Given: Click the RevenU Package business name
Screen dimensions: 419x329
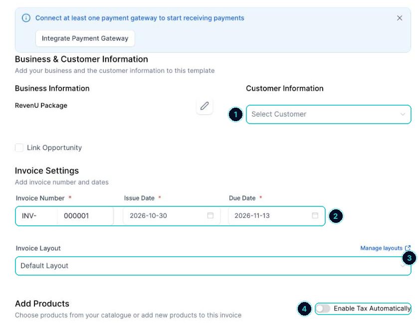Looking at the screenshot, I should (x=41, y=106).
